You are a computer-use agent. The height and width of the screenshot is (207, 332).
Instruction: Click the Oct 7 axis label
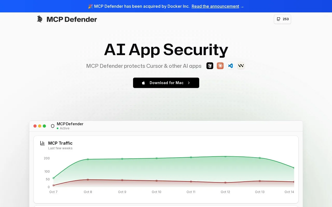click(53, 192)
